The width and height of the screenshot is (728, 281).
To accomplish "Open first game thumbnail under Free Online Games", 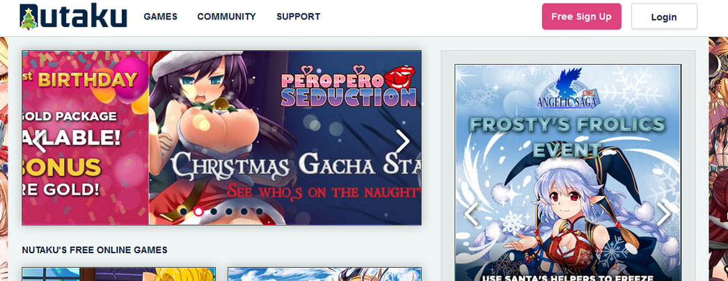I will point(119,274).
